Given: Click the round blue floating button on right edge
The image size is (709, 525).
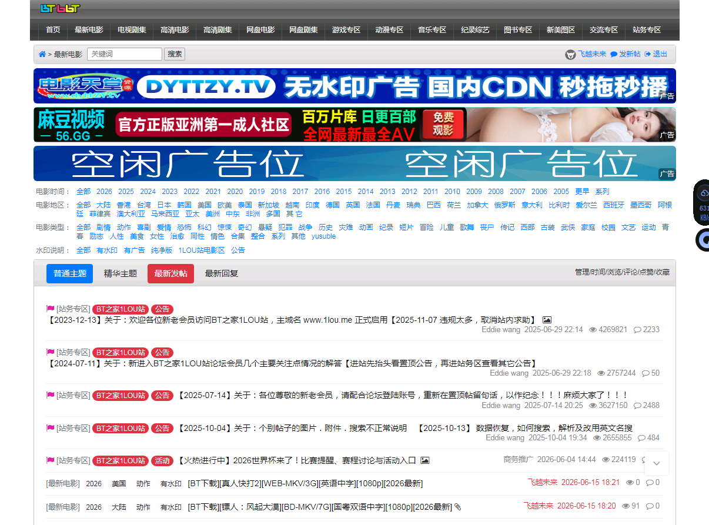Looking at the screenshot, I should [703, 240].
